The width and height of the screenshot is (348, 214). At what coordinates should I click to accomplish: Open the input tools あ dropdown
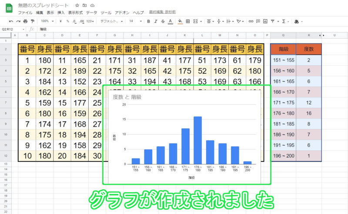(298, 22)
